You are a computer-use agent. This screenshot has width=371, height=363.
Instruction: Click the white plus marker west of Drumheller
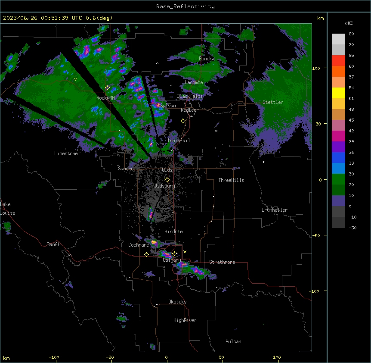click(263, 162)
